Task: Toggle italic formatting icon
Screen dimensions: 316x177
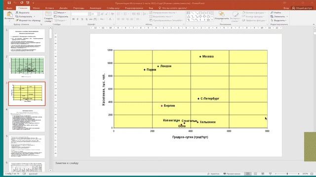Action: [78, 19]
